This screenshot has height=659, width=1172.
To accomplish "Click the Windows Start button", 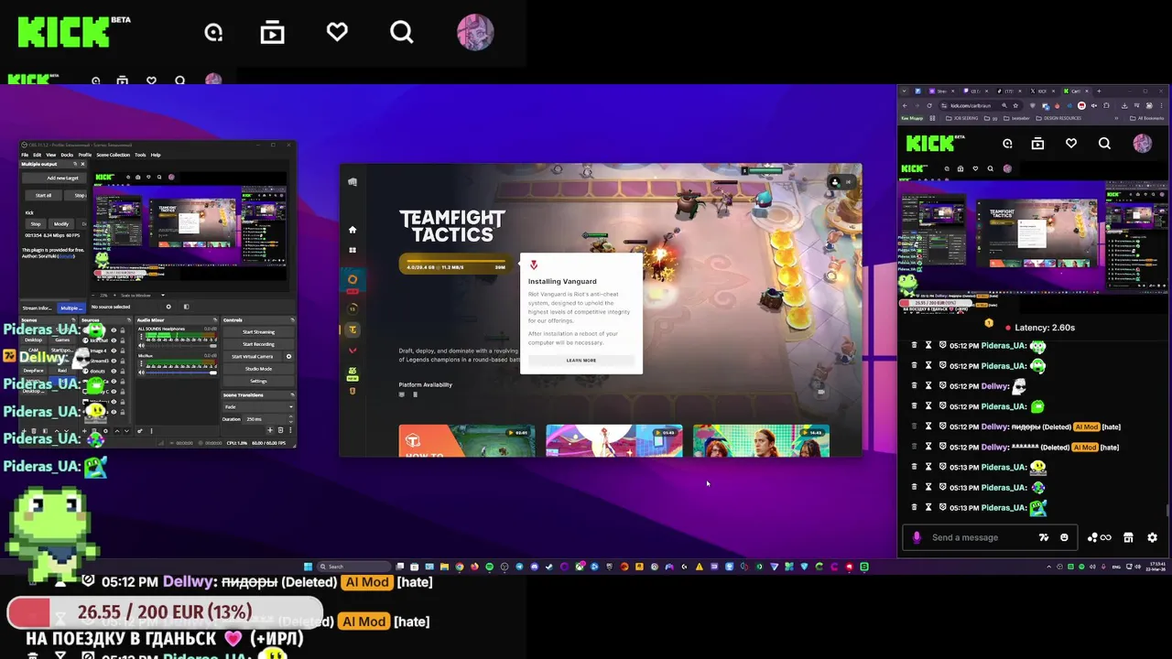I will [308, 567].
